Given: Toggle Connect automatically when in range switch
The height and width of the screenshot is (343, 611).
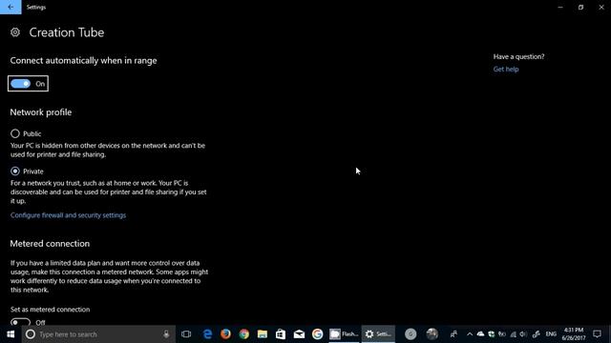Looking at the screenshot, I should 21,84.
